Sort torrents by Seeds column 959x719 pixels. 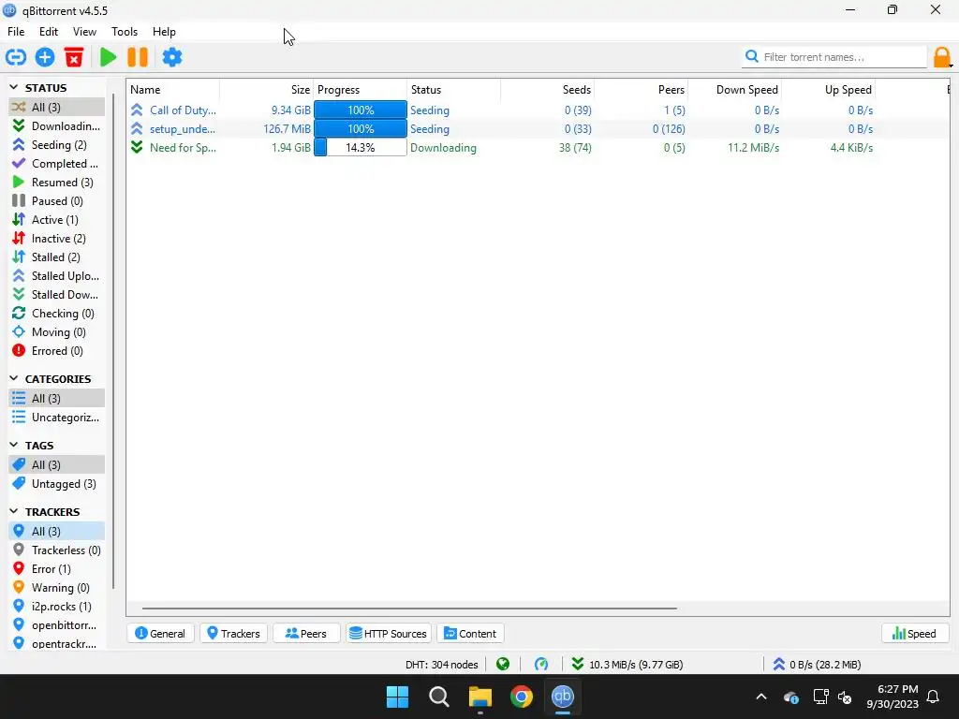[x=547, y=90]
